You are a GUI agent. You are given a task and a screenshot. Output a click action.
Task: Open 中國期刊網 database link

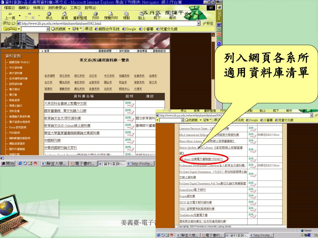(x=52, y=140)
